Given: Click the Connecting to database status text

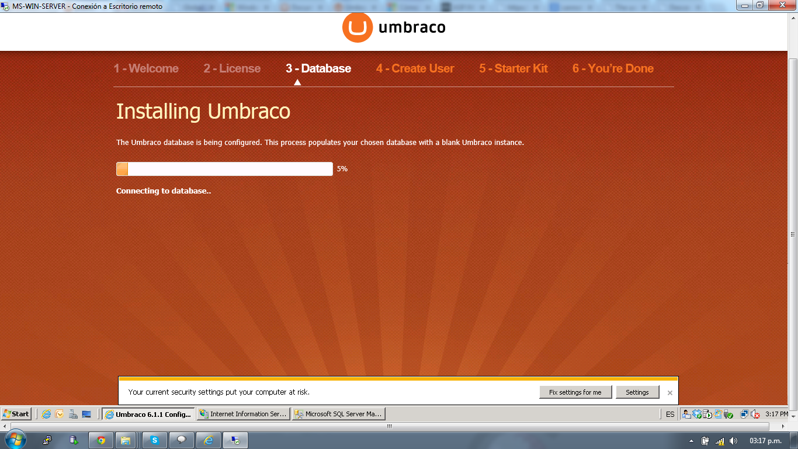Looking at the screenshot, I should [164, 191].
